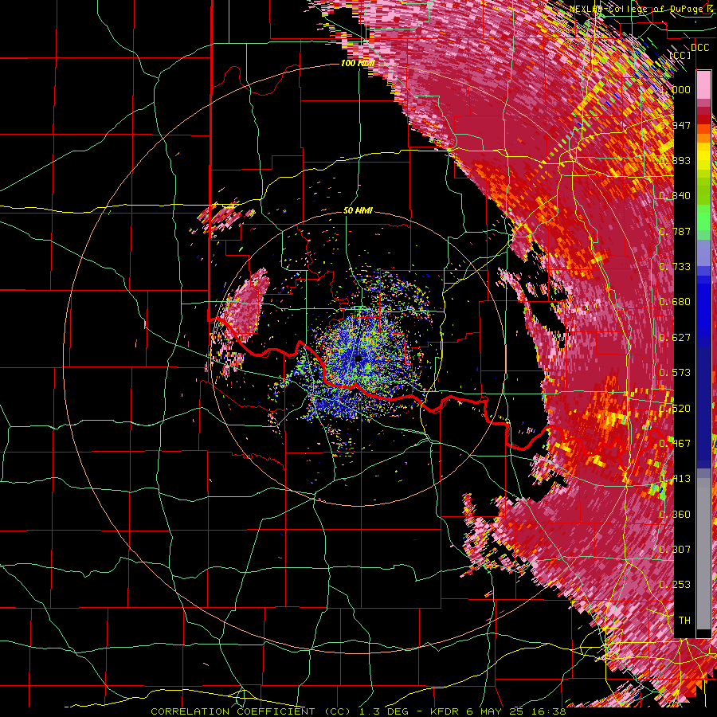717x717 pixels.
Task: Click the '100 NMI' range ring label
Action: pos(358,63)
